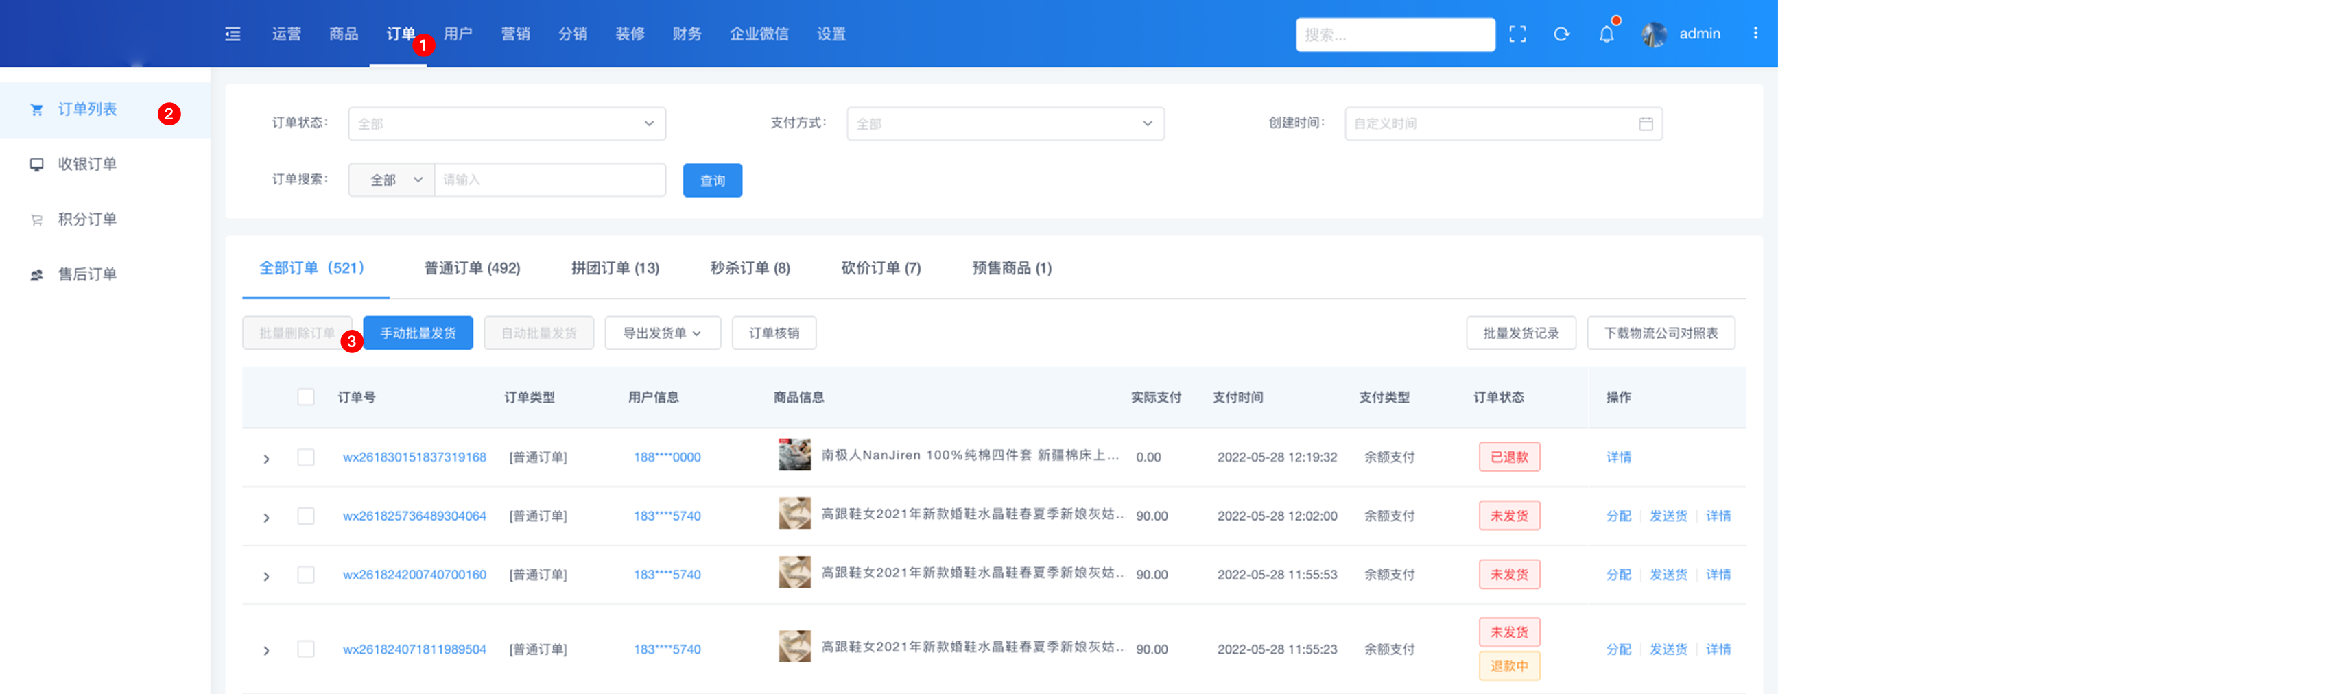Click the admin avatar picture
2335x694 pixels.
click(1653, 34)
